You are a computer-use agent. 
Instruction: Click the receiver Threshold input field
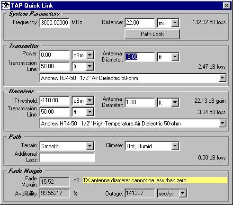pos(54,100)
